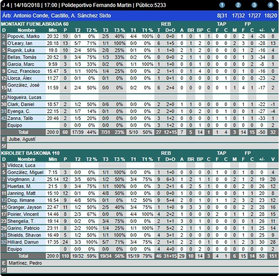The width and height of the screenshot is (279, 276).
Task: Click the fourth quarter score 18|20
Action: tap(271, 16)
